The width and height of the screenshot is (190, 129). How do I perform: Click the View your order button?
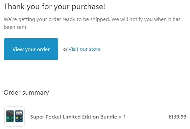click(31, 49)
